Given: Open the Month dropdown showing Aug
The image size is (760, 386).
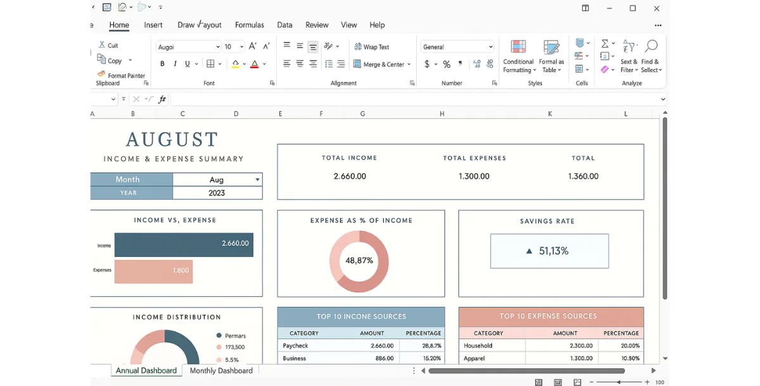Looking at the screenshot, I should click(257, 180).
